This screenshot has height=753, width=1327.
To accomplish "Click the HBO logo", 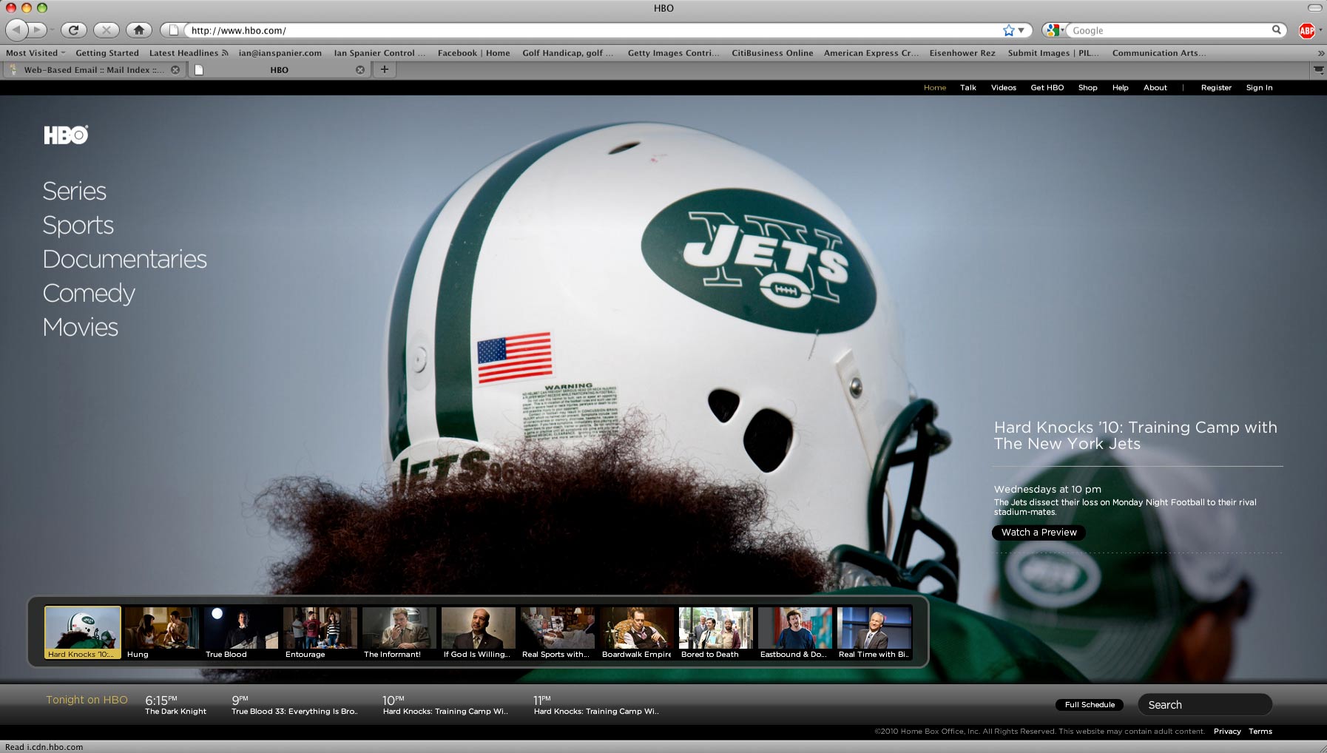I will click(x=66, y=135).
